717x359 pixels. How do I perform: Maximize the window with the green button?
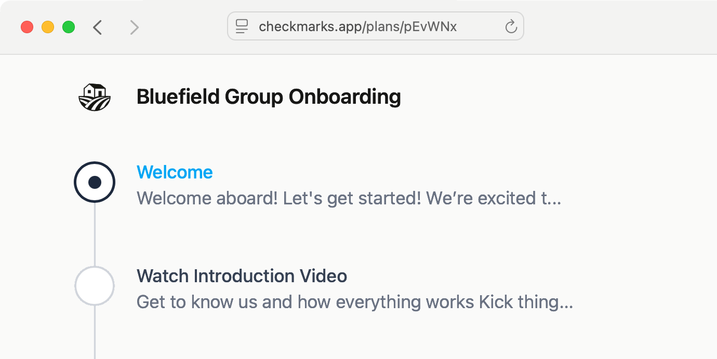(69, 27)
